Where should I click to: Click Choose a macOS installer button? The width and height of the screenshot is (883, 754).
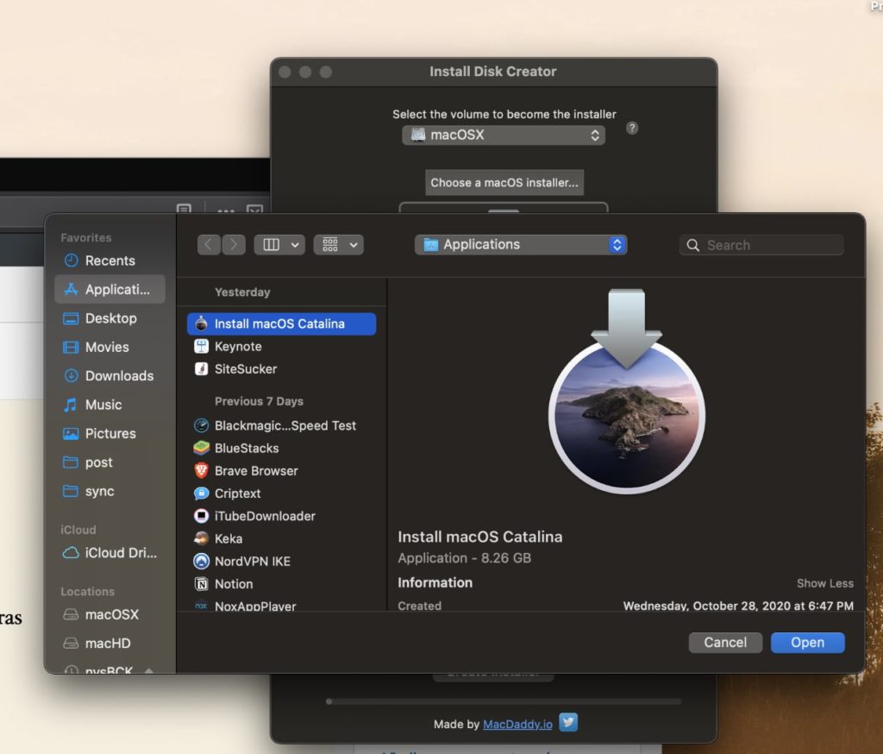tap(504, 183)
